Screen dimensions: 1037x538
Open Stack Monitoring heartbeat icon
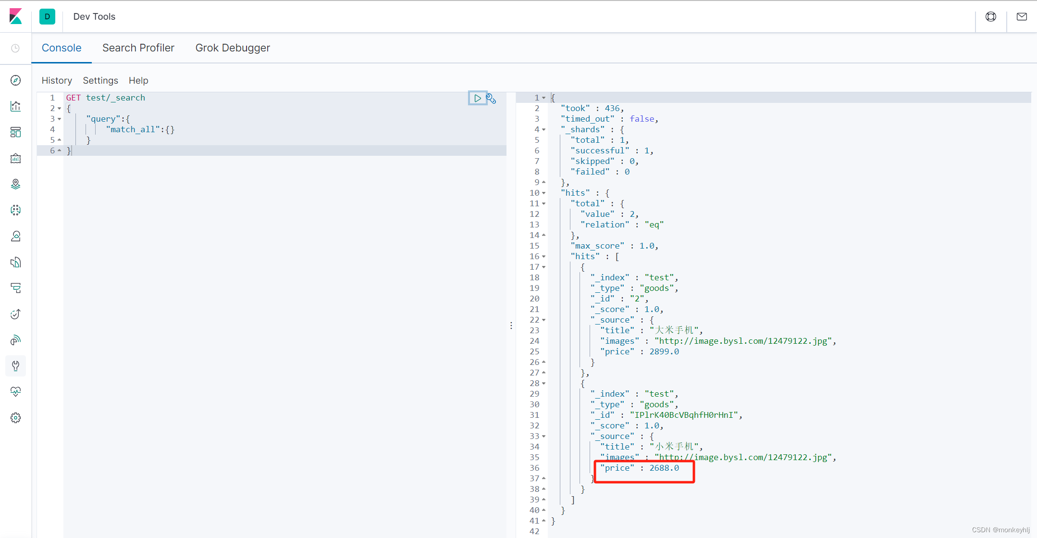(15, 391)
